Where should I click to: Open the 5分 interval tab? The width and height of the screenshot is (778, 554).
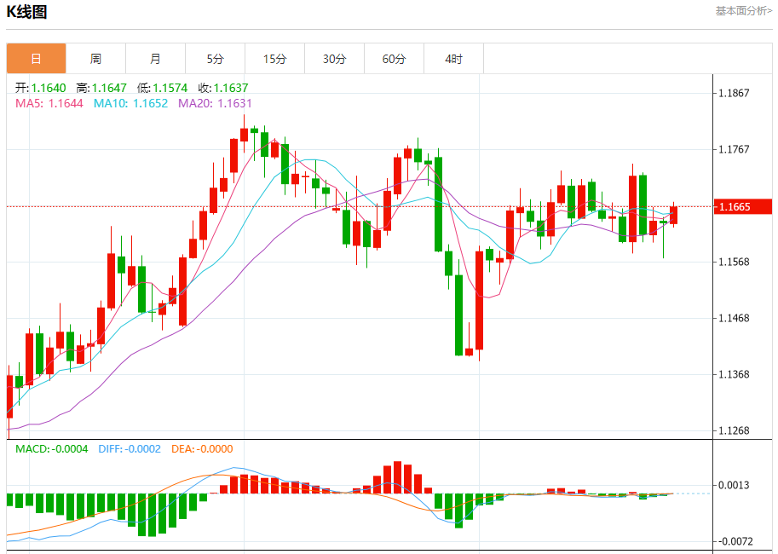(x=215, y=59)
